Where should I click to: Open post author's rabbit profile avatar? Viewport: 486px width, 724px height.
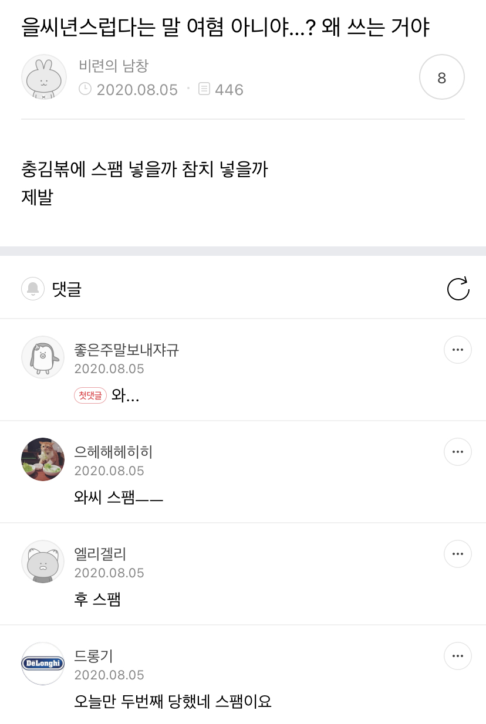43,77
